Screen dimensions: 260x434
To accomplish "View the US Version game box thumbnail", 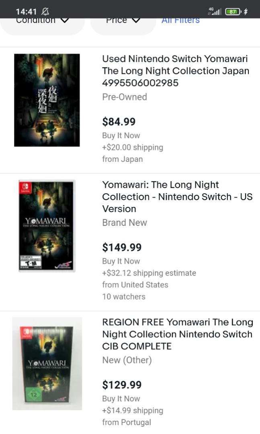I will (x=47, y=226).
